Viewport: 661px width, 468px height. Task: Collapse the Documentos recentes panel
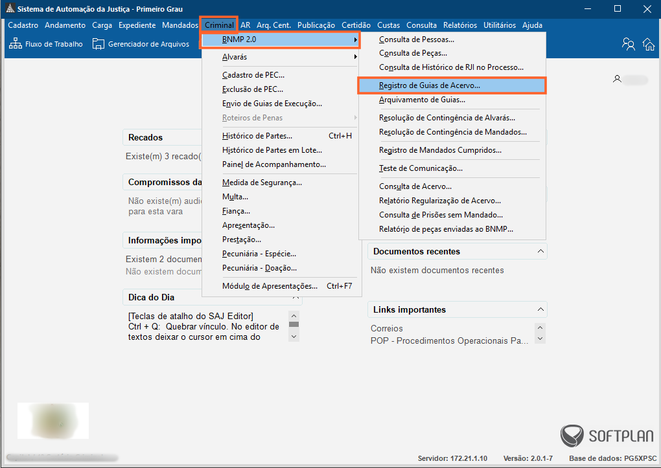[x=540, y=252]
